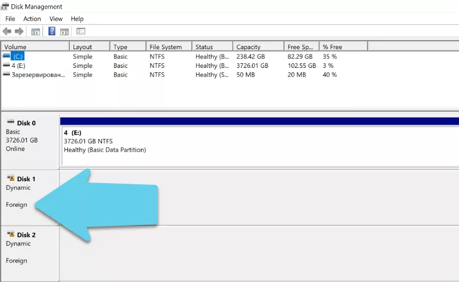Click the Disk 0 drive icon

click(x=10, y=123)
